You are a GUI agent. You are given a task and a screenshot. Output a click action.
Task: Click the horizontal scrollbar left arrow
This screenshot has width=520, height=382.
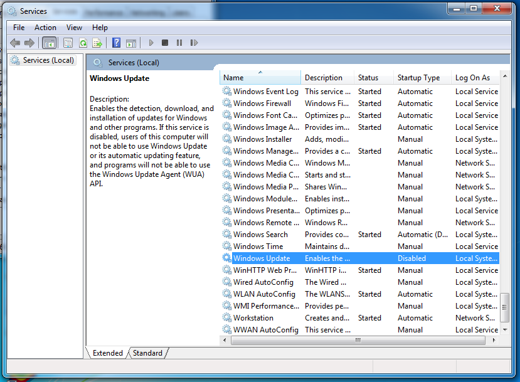click(x=225, y=340)
